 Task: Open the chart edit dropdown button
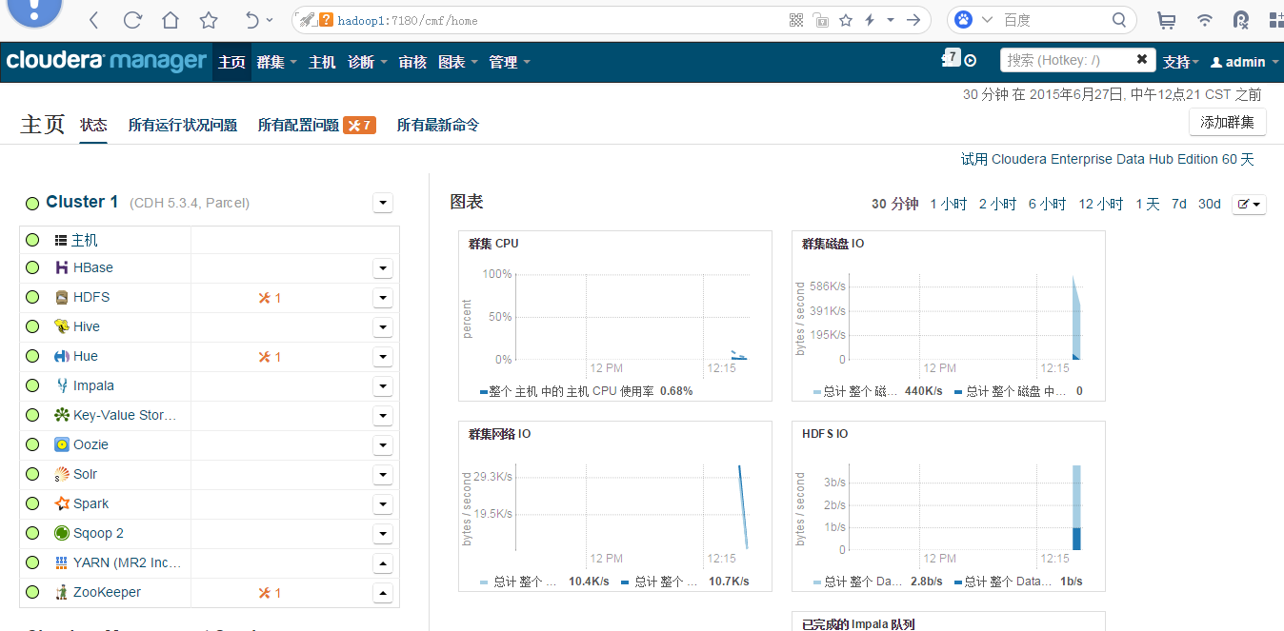[x=1249, y=205]
